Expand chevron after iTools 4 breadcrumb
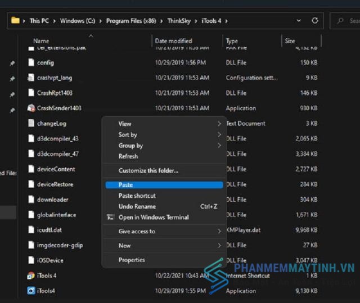Viewport: 360px width, 303px height. pos(226,21)
